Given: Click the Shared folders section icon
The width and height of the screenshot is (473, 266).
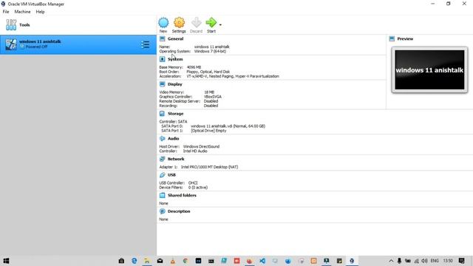Looking at the screenshot, I should click(163, 195).
